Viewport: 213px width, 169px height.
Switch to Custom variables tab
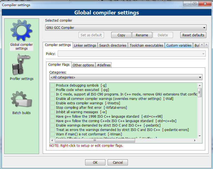179,46
